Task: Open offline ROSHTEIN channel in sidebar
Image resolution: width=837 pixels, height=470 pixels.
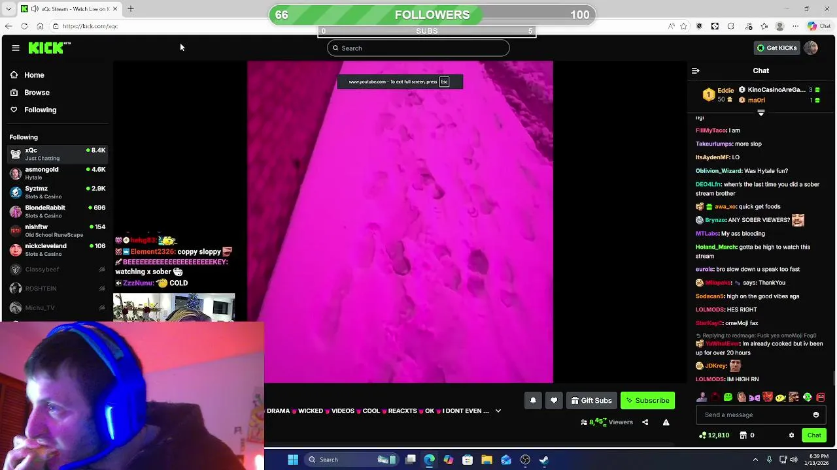Action: [58, 288]
